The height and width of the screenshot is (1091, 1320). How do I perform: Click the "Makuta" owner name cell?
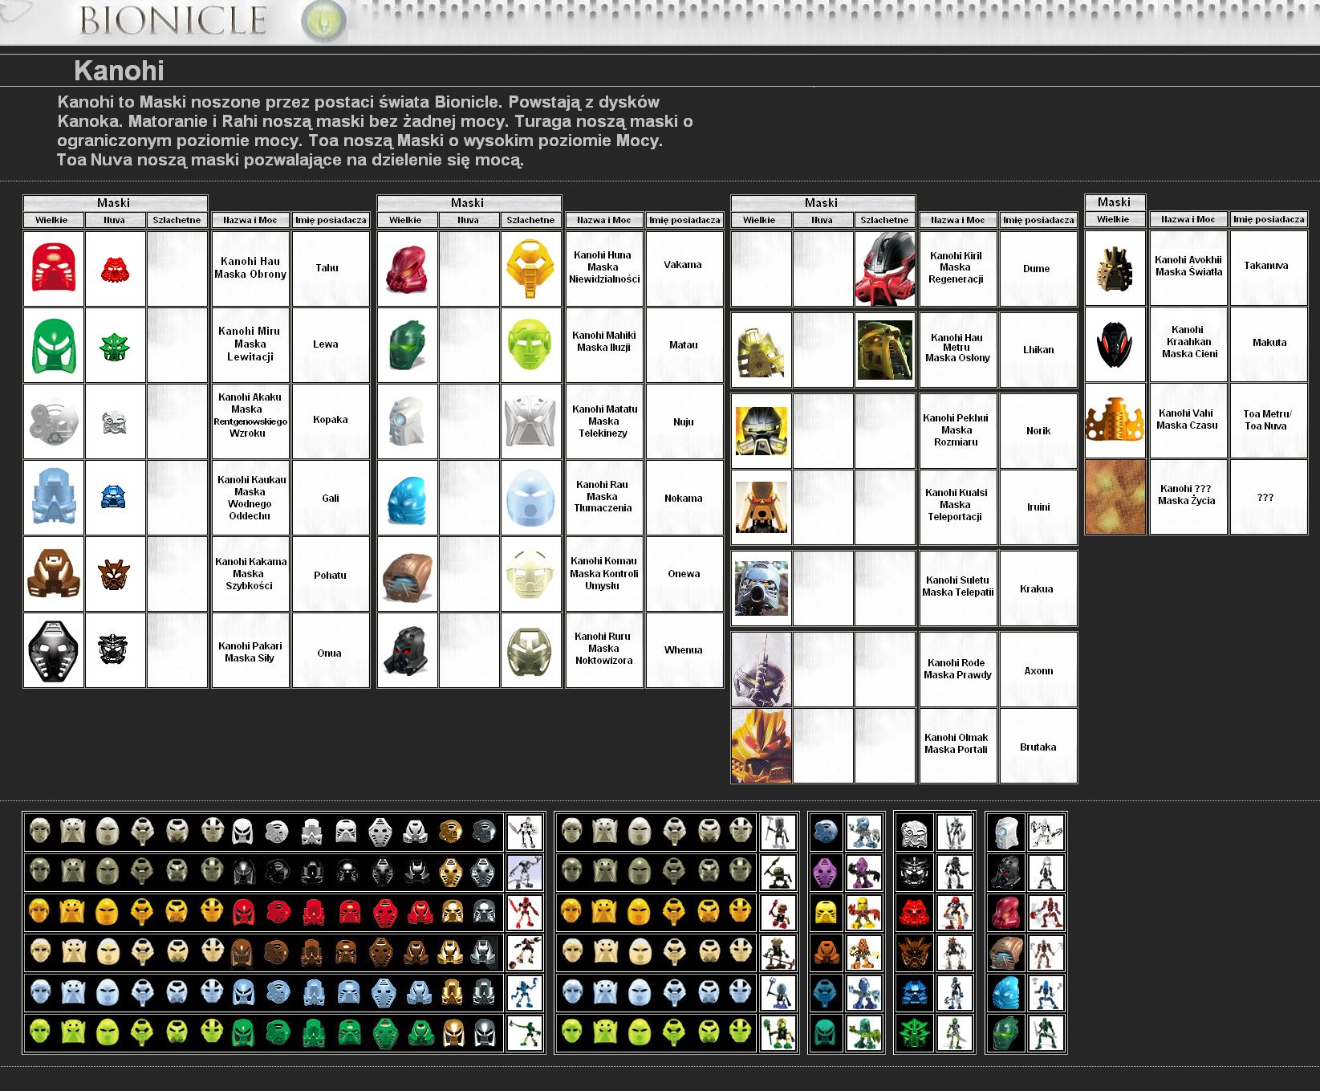(1269, 344)
